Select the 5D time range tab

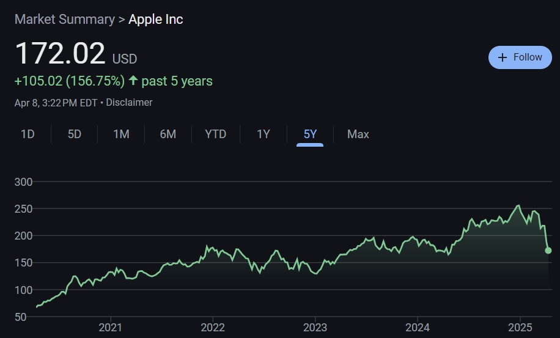pos(75,134)
